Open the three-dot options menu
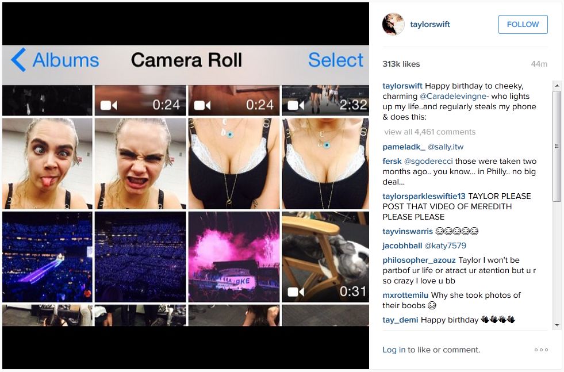564x372 pixels. tap(541, 350)
